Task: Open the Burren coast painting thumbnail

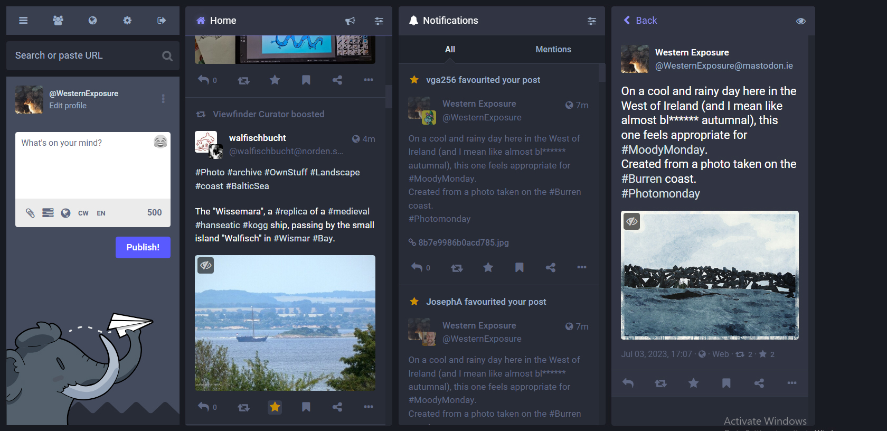Action: (710, 275)
